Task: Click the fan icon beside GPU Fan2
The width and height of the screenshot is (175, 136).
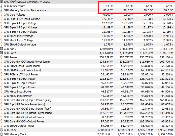Action: click(2, 53)
